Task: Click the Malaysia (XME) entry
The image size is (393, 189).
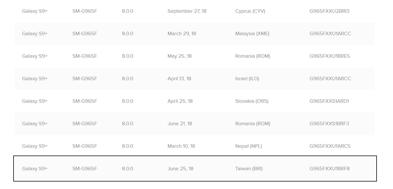Action: 252,34
